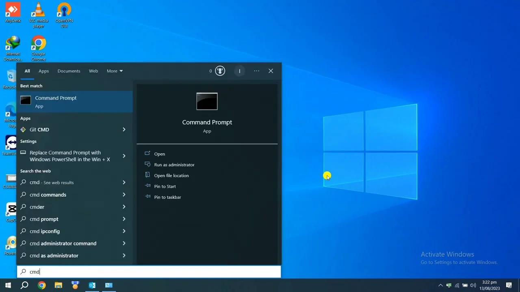Expand the More filter dropdown
Viewport: 520px width, 292px height.
pyautogui.click(x=115, y=71)
